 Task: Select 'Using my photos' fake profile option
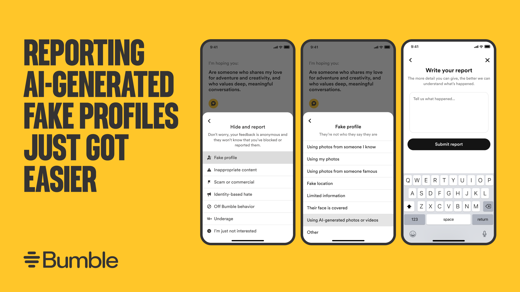[x=323, y=159]
